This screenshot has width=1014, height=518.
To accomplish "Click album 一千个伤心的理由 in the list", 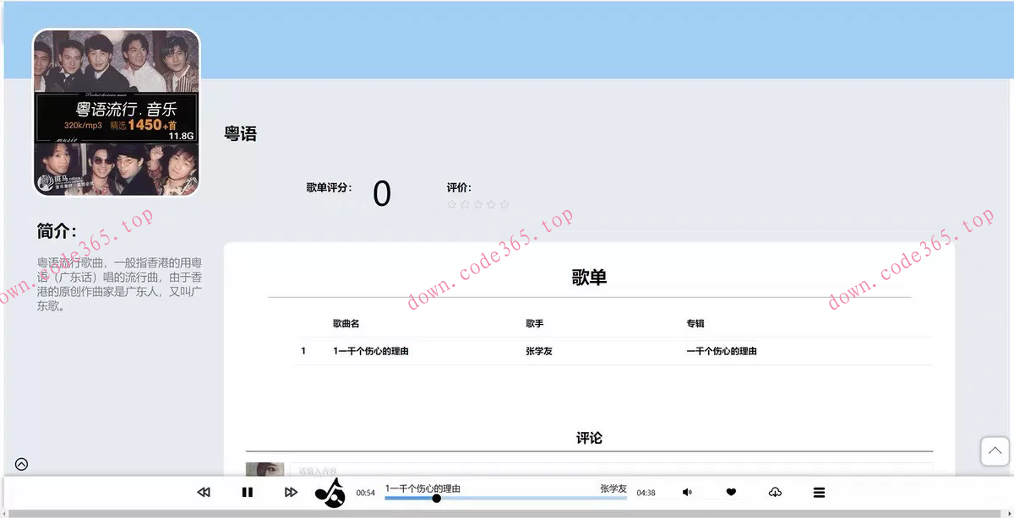I will (722, 350).
